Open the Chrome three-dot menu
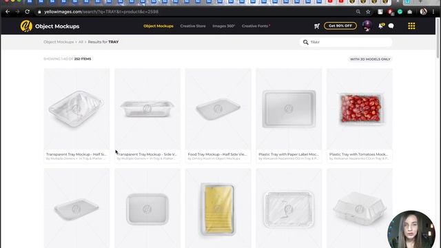The image size is (441, 248). [433, 12]
